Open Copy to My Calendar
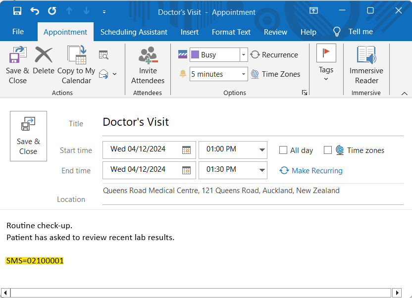Image resolution: width=412 pixels, height=298 pixels. (x=76, y=63)
